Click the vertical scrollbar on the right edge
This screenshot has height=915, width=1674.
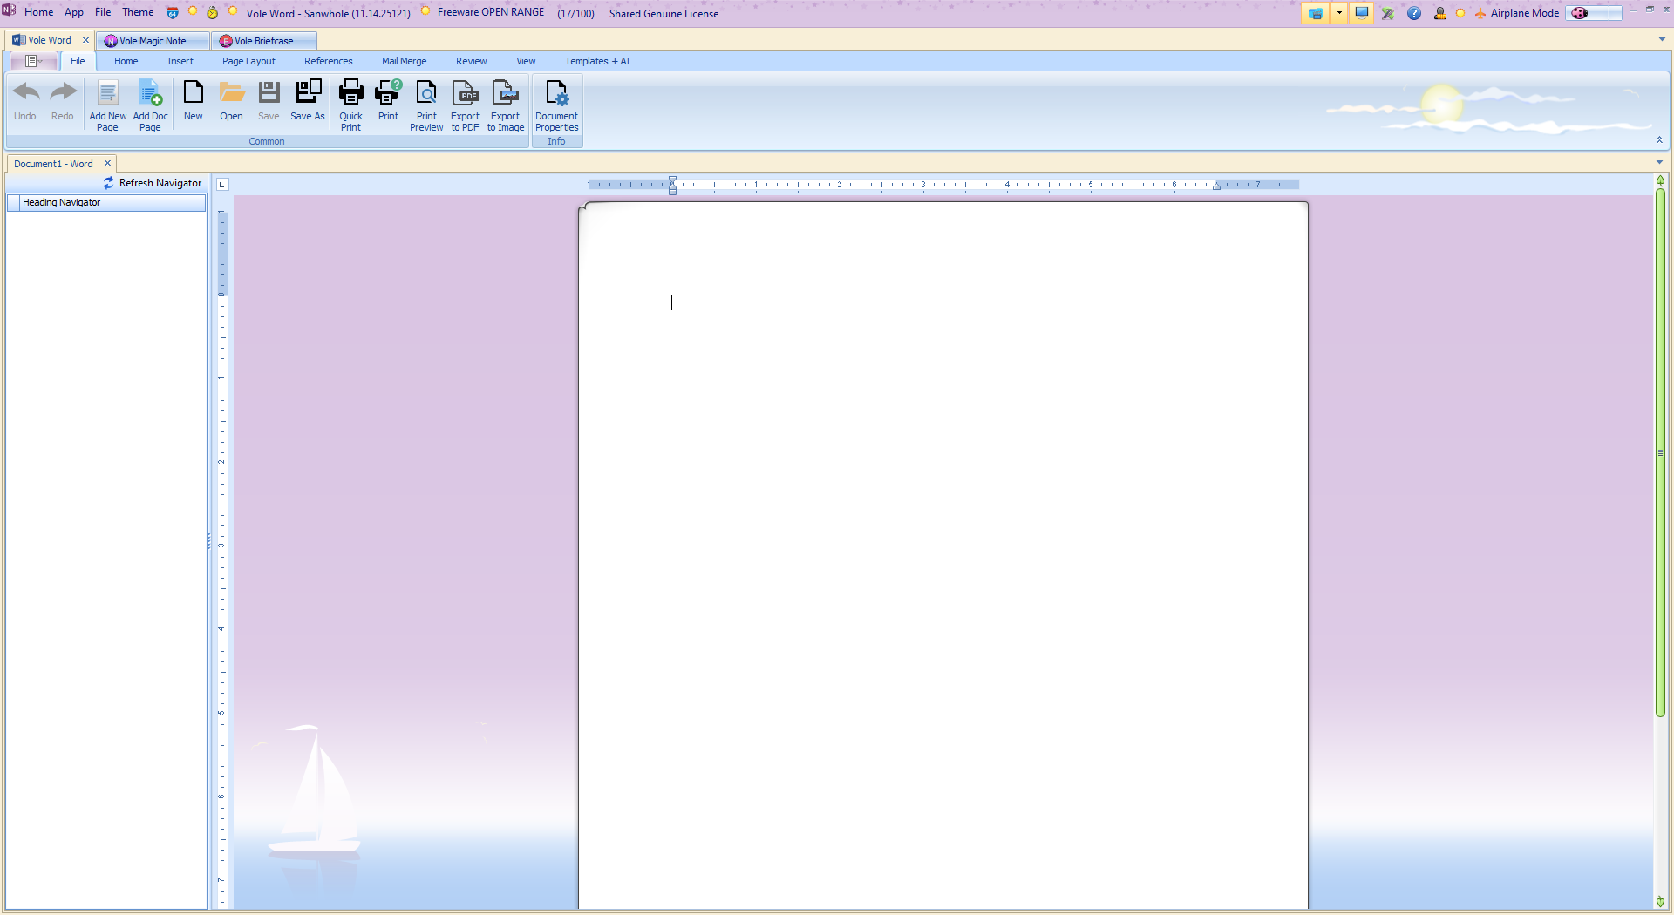click(1660, 453)
